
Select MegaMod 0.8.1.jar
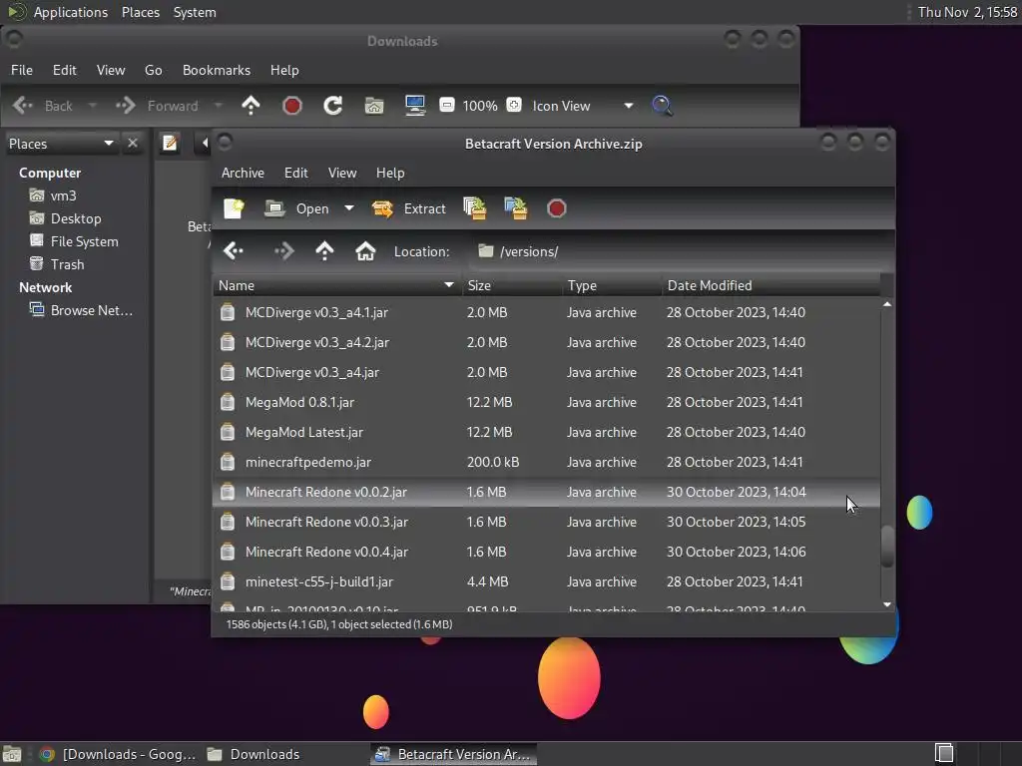coord(546,403)
